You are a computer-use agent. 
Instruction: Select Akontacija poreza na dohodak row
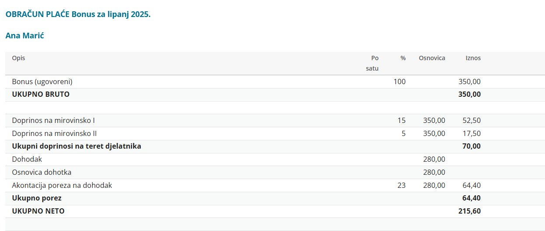(275, 185)
